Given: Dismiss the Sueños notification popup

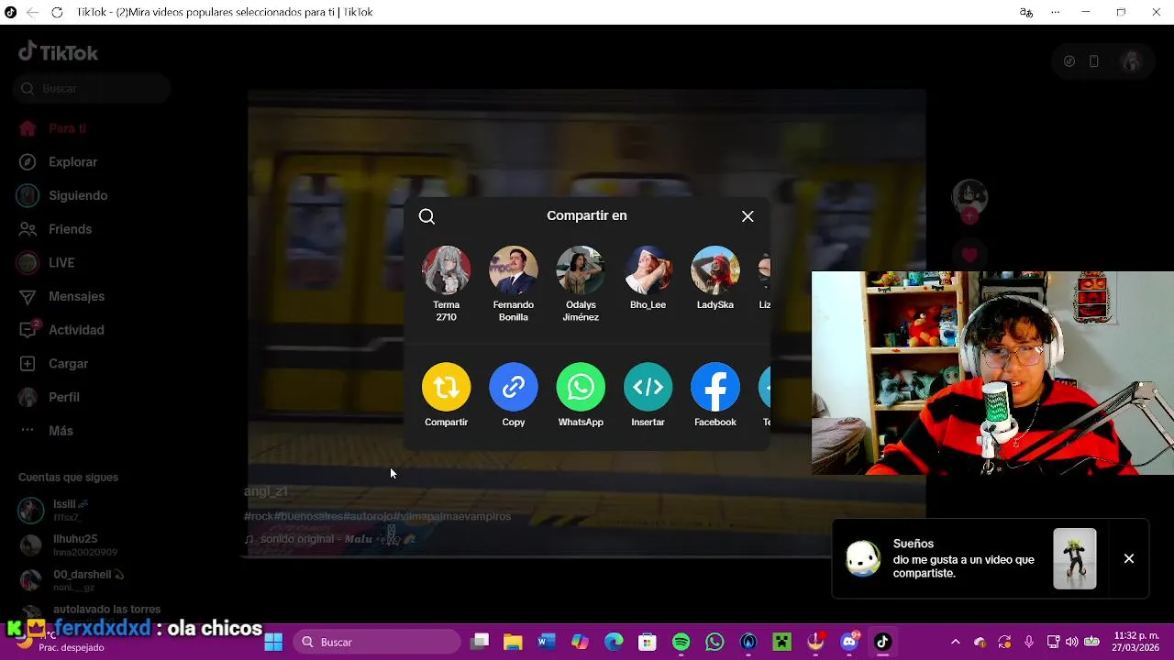Looking at the screenshot, I should click(1129, 558).
